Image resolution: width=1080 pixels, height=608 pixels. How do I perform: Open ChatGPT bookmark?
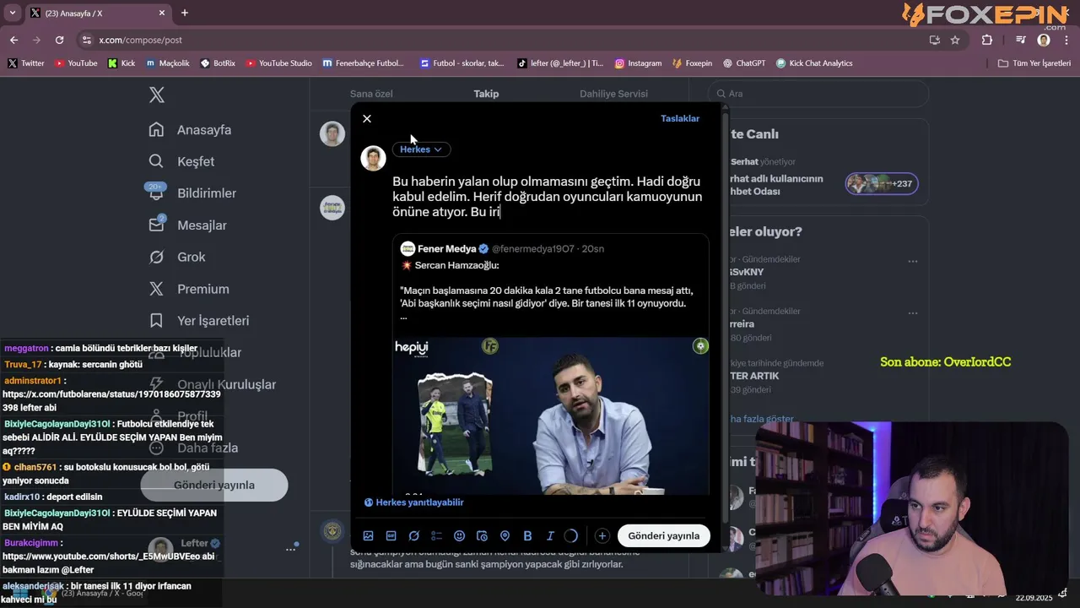point(743,63)
